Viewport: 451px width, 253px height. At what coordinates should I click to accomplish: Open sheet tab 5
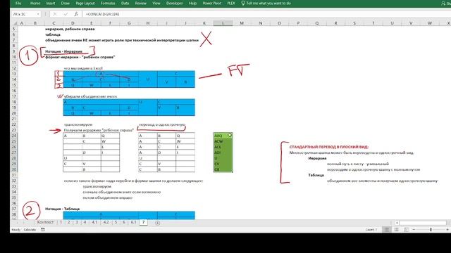(x=116, y=222)
